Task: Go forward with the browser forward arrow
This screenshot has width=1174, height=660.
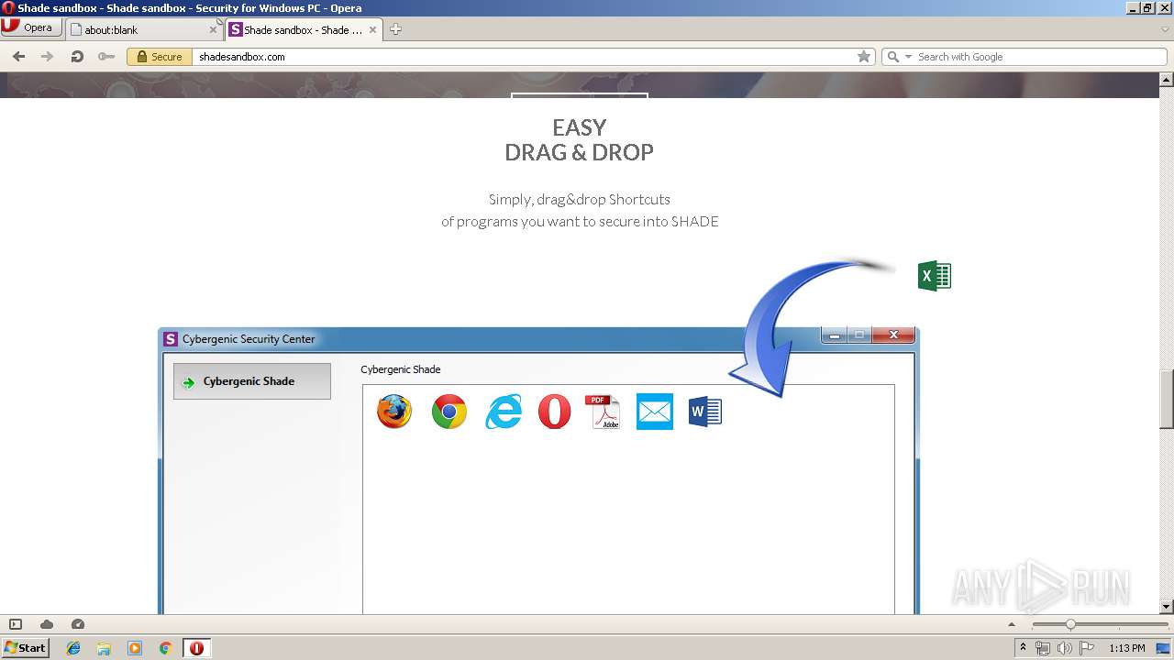Action: [x=47, y=57]
